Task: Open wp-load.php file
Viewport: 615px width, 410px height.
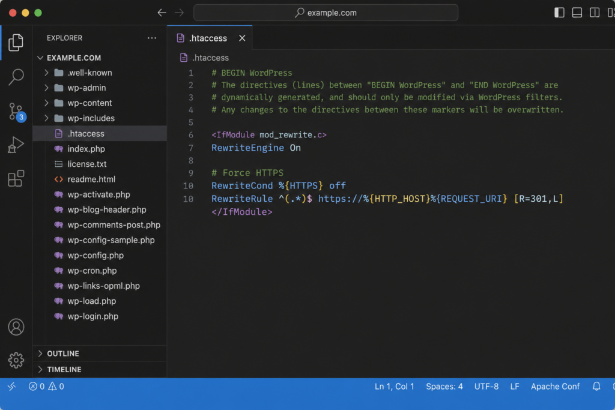Action: click(100, 301)
